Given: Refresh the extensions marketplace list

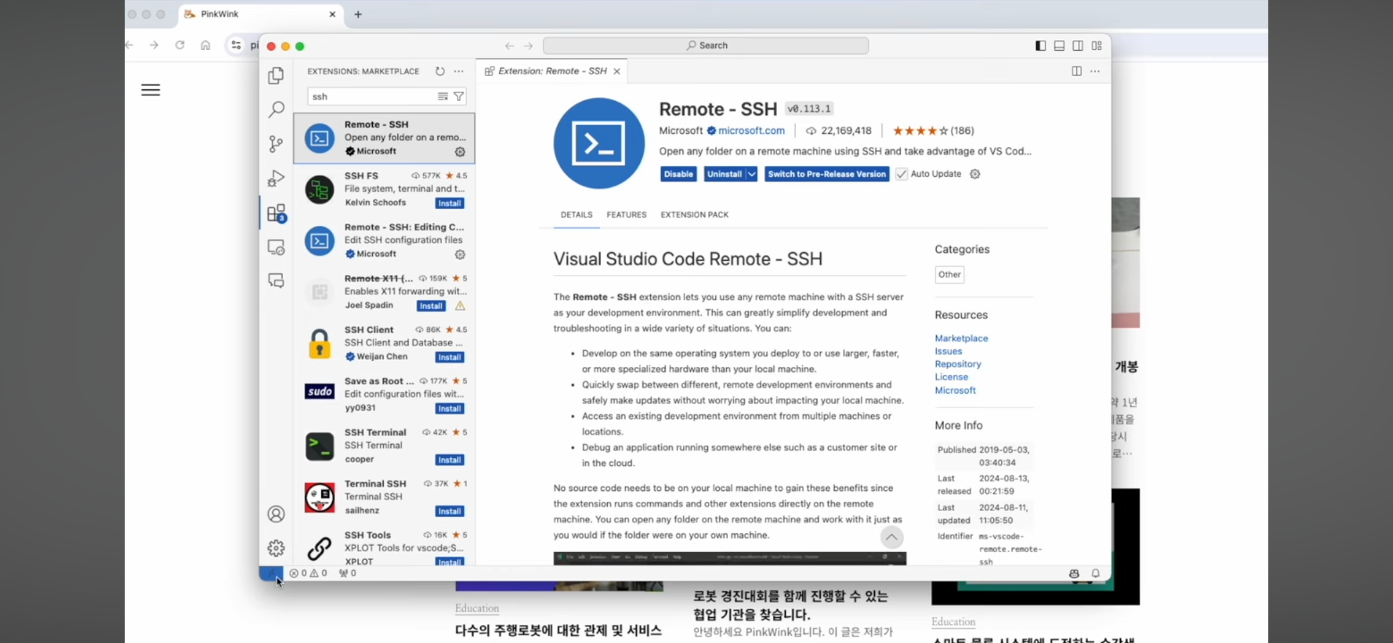Looking at the screenshot, I should 440,71.
